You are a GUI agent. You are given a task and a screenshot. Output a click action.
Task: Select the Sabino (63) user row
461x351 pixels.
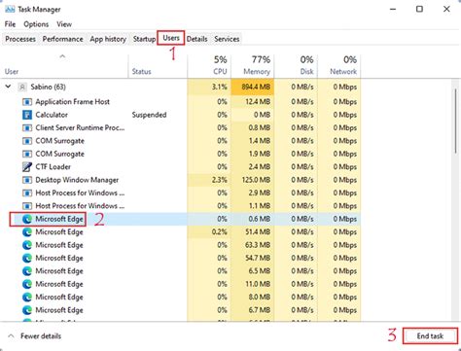pos(181,87)
